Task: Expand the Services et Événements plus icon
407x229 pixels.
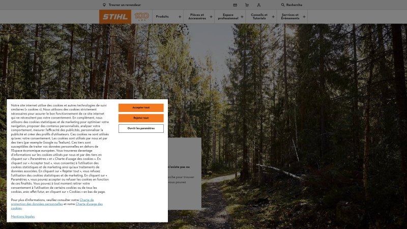Action: 304,17
